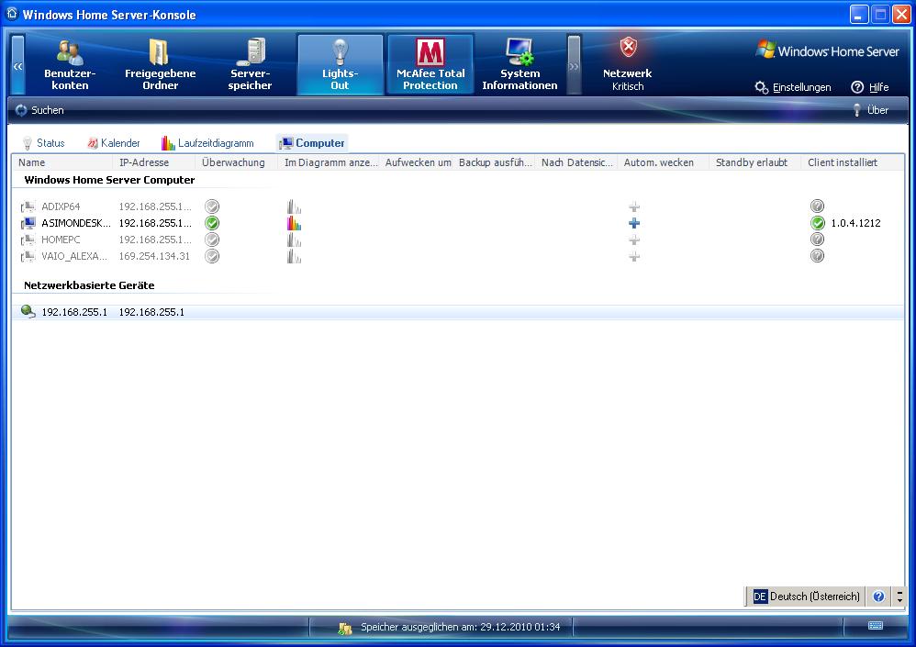Click the Windows Home Server logo
The image size is (916, 647).
[x=828, y=50]
